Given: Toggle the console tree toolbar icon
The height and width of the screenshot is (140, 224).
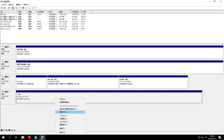Looking at the screenshot, I should (x=9, y=8).
